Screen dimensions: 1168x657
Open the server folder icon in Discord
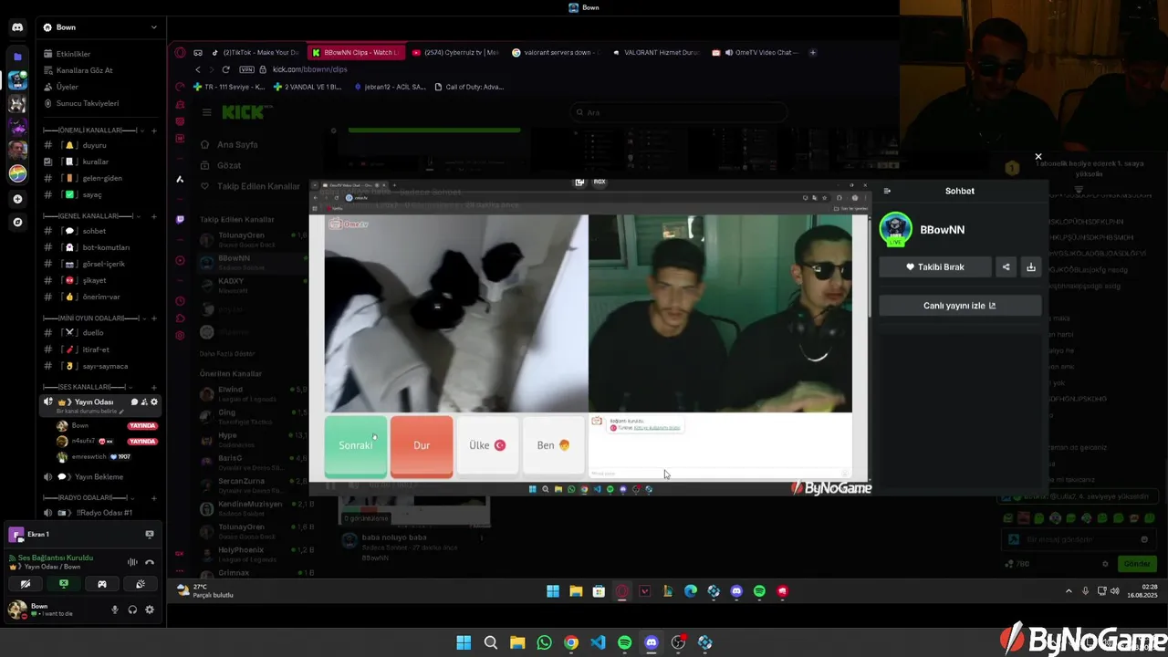coord(17,57)
